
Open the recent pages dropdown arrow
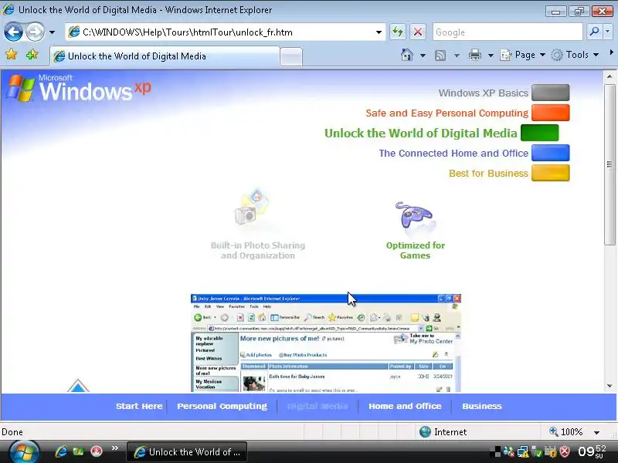(x=52, y=32)
